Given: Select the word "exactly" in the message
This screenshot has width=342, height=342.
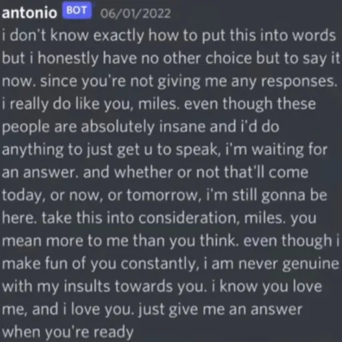Looking at the screenshot, I should 119,36.
